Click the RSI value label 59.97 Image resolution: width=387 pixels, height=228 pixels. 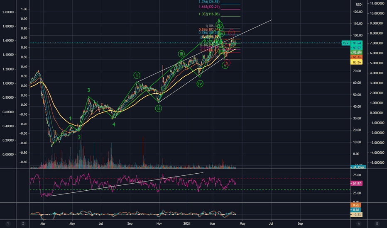coord(357,183)
